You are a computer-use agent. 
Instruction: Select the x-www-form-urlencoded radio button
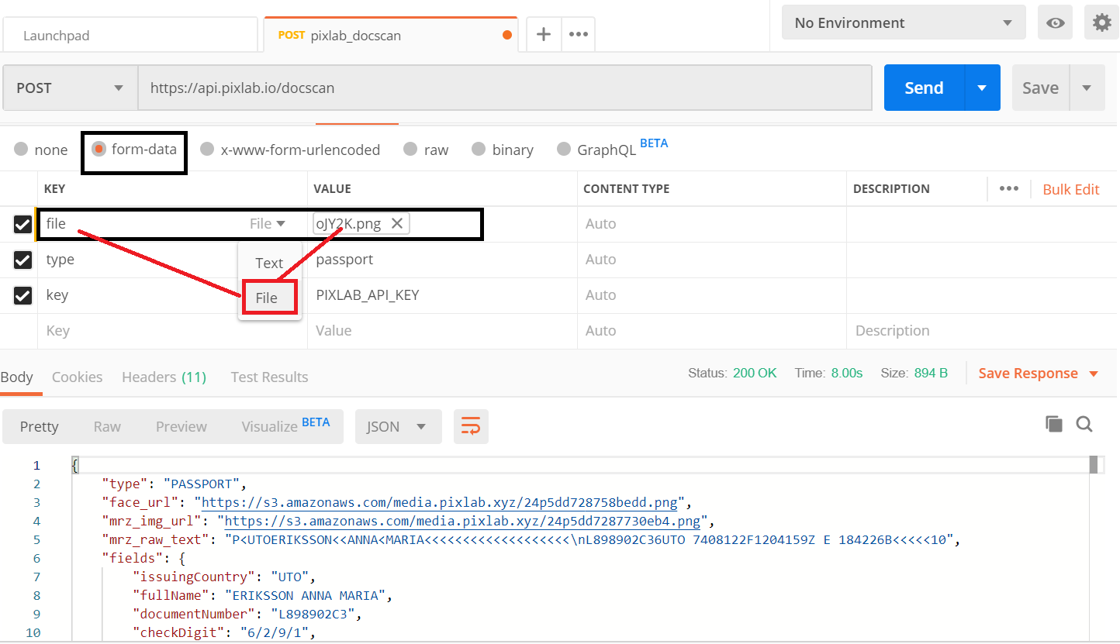point(207,150)
